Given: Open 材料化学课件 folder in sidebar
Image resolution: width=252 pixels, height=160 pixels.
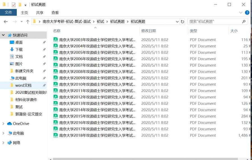Looking at the screenshot, I should point(26,100).
